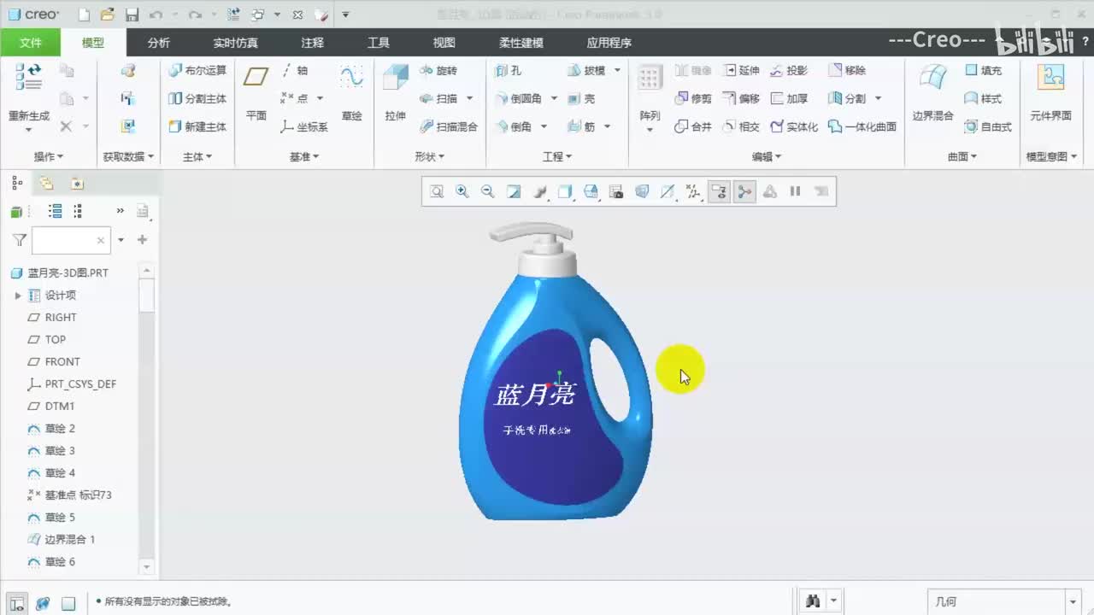Viewport: 1094px width, 615px height.
Task: Click the Refit zoom icon in graphics toolbar
Action: coord(437,191)
